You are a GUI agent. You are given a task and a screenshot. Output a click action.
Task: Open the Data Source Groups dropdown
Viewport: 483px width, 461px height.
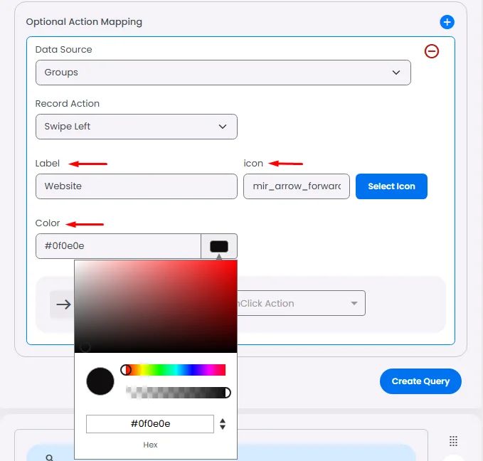tap(223, 73)
